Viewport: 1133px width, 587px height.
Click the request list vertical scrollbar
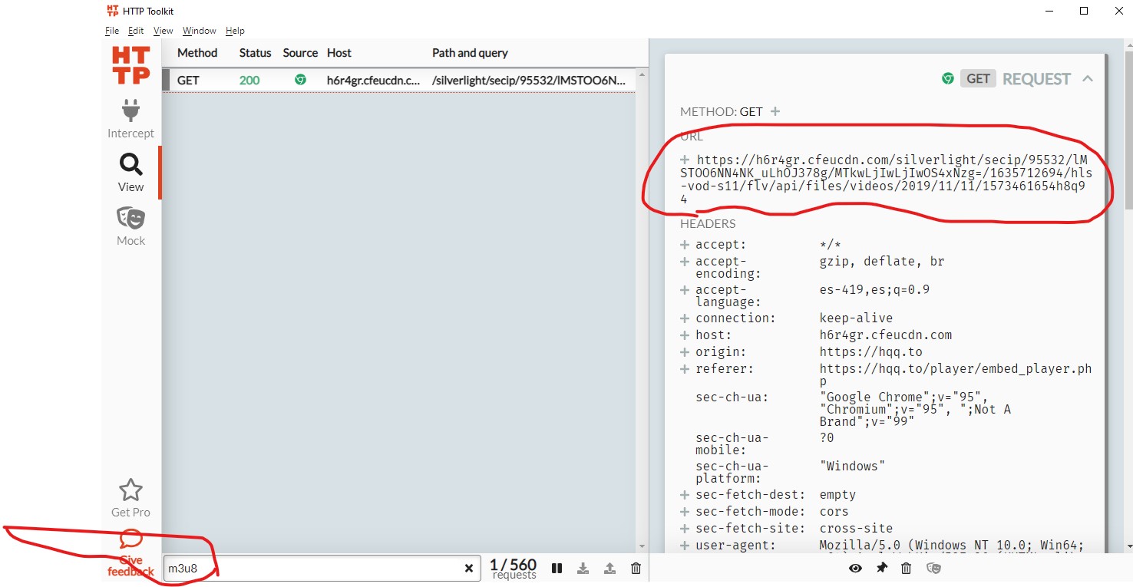click(642, 309)
